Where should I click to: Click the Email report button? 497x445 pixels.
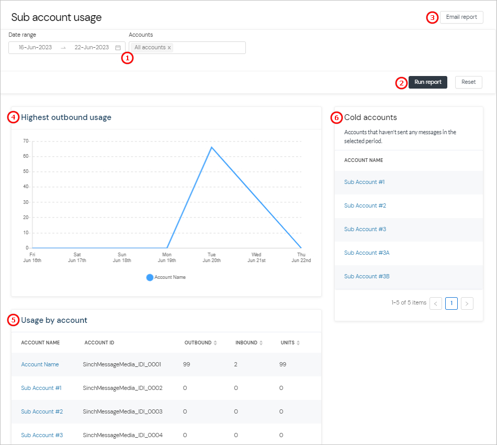coord(461,17)
